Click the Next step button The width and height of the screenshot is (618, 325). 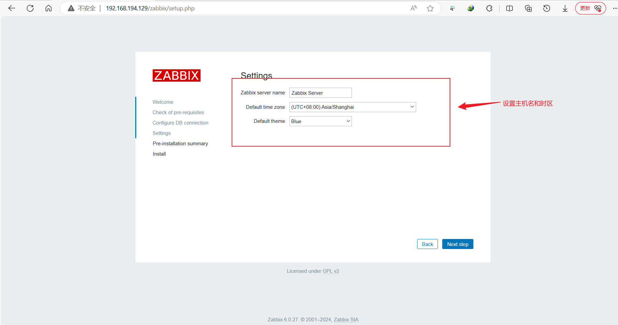coord(458,244)
